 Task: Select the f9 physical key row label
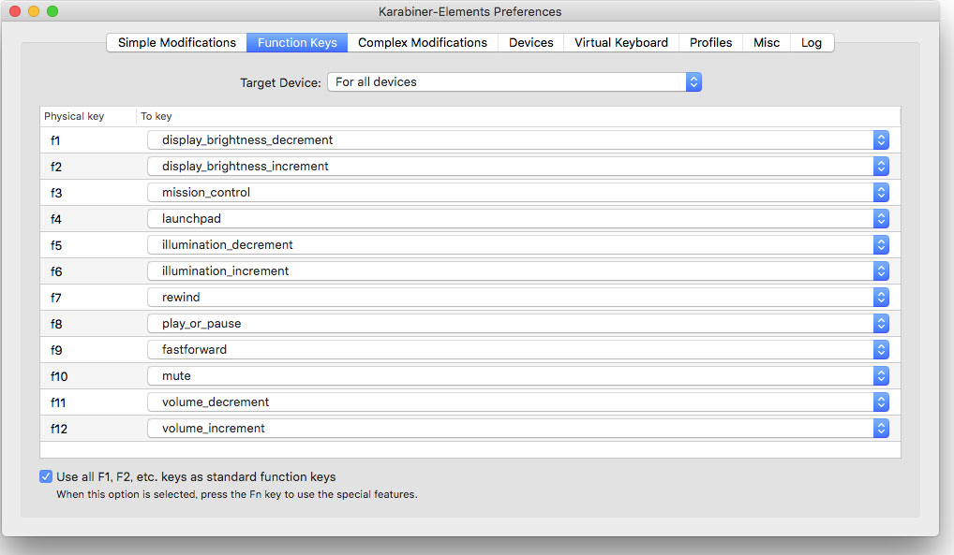pyautogui.click(x=56, y=349)
